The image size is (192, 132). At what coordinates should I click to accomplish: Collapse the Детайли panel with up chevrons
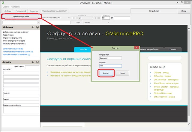(33, 62)
